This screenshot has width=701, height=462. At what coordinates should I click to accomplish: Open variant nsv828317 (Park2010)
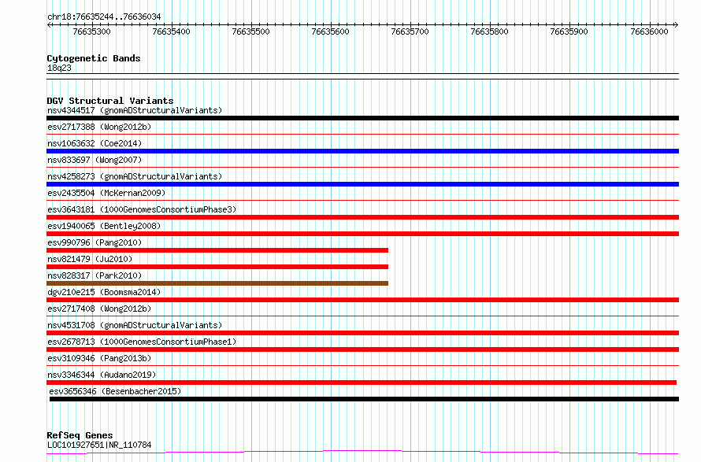coord(95,275)
